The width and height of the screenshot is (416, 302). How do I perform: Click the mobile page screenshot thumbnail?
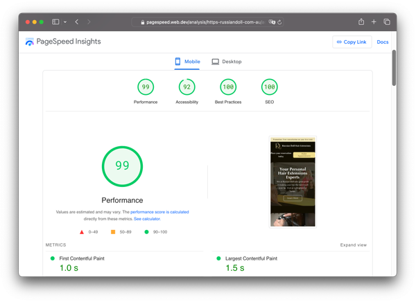coord(293,182)
